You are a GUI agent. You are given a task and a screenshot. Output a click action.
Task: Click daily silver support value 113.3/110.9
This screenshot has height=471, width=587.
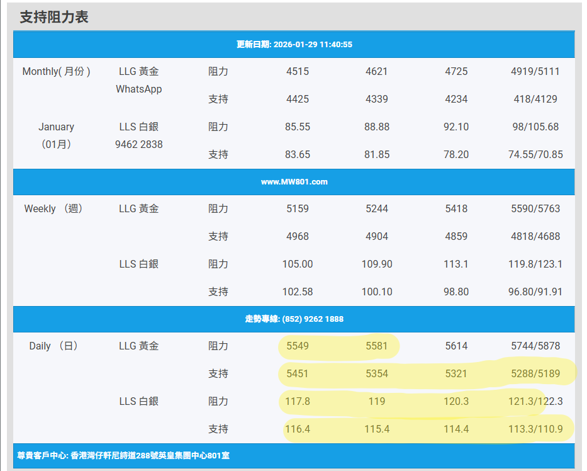[x=535, y=429]
